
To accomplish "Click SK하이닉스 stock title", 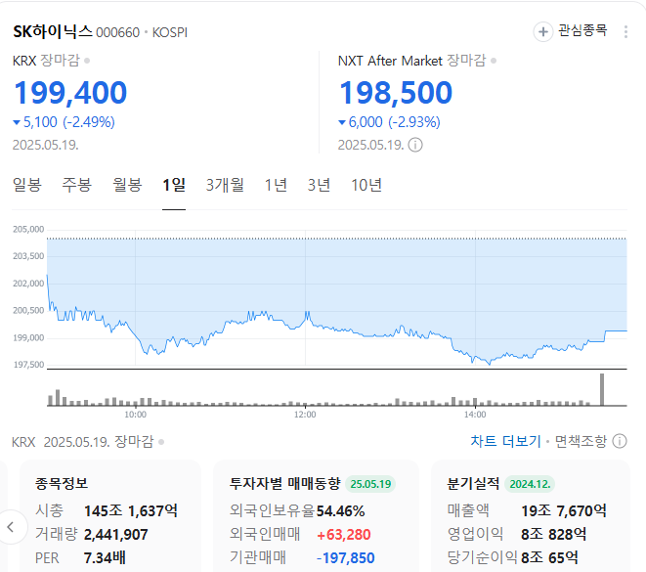I will point(53,31).
